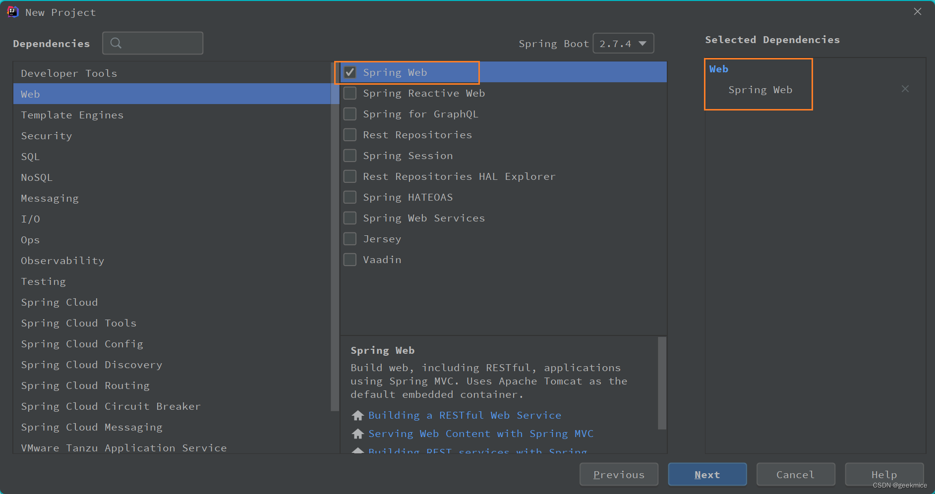
Task: Choose the Security category
Action: pyautogui.click(x=172, y=136)
